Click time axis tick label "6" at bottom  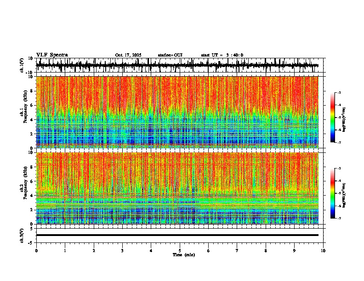pos(209,251)
